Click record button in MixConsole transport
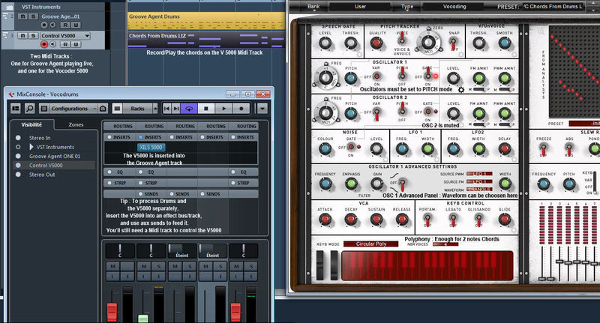Screen dimensions: 600x323 tap(241, 109)
